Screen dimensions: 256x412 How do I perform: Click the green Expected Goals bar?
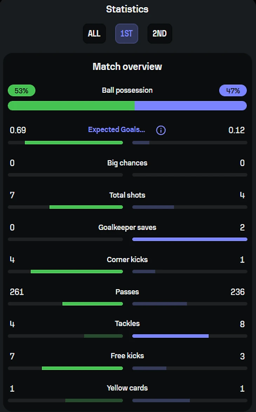(74, 143)
